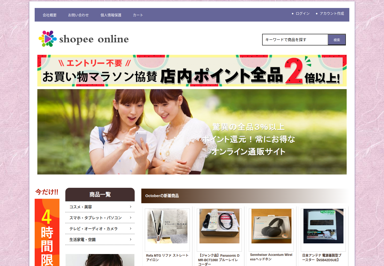Image resolution: width=384 pixels, height=266 pixels.
Task: Click the 4時間限定 orange sale banner
Action: click(x=47, y=232)
